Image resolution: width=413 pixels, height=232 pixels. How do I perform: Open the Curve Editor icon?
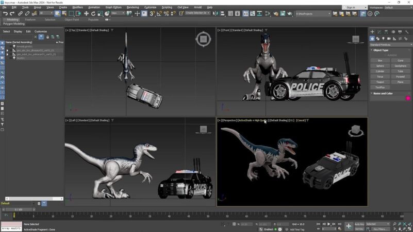pyautogui.click(x=252, y=13)
